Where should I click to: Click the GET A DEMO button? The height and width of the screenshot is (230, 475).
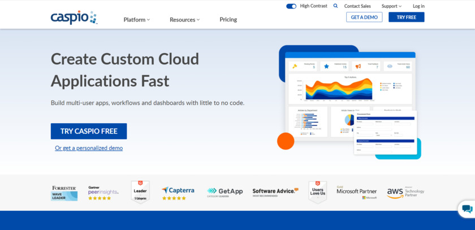(364, 18)
